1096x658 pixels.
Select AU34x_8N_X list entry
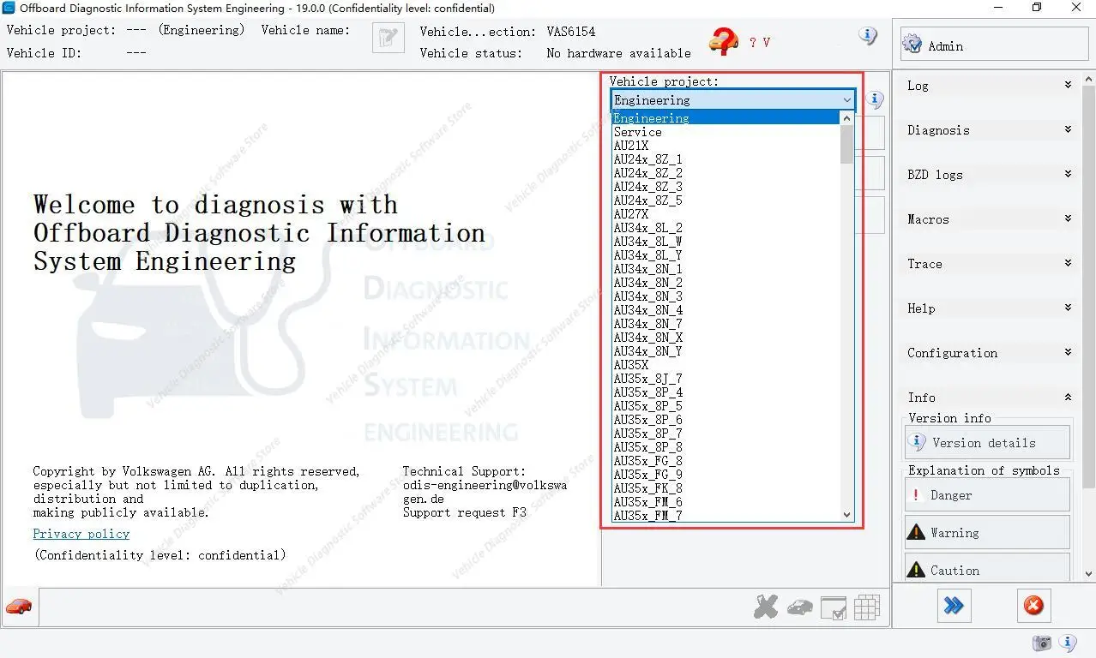click(726, 338)
